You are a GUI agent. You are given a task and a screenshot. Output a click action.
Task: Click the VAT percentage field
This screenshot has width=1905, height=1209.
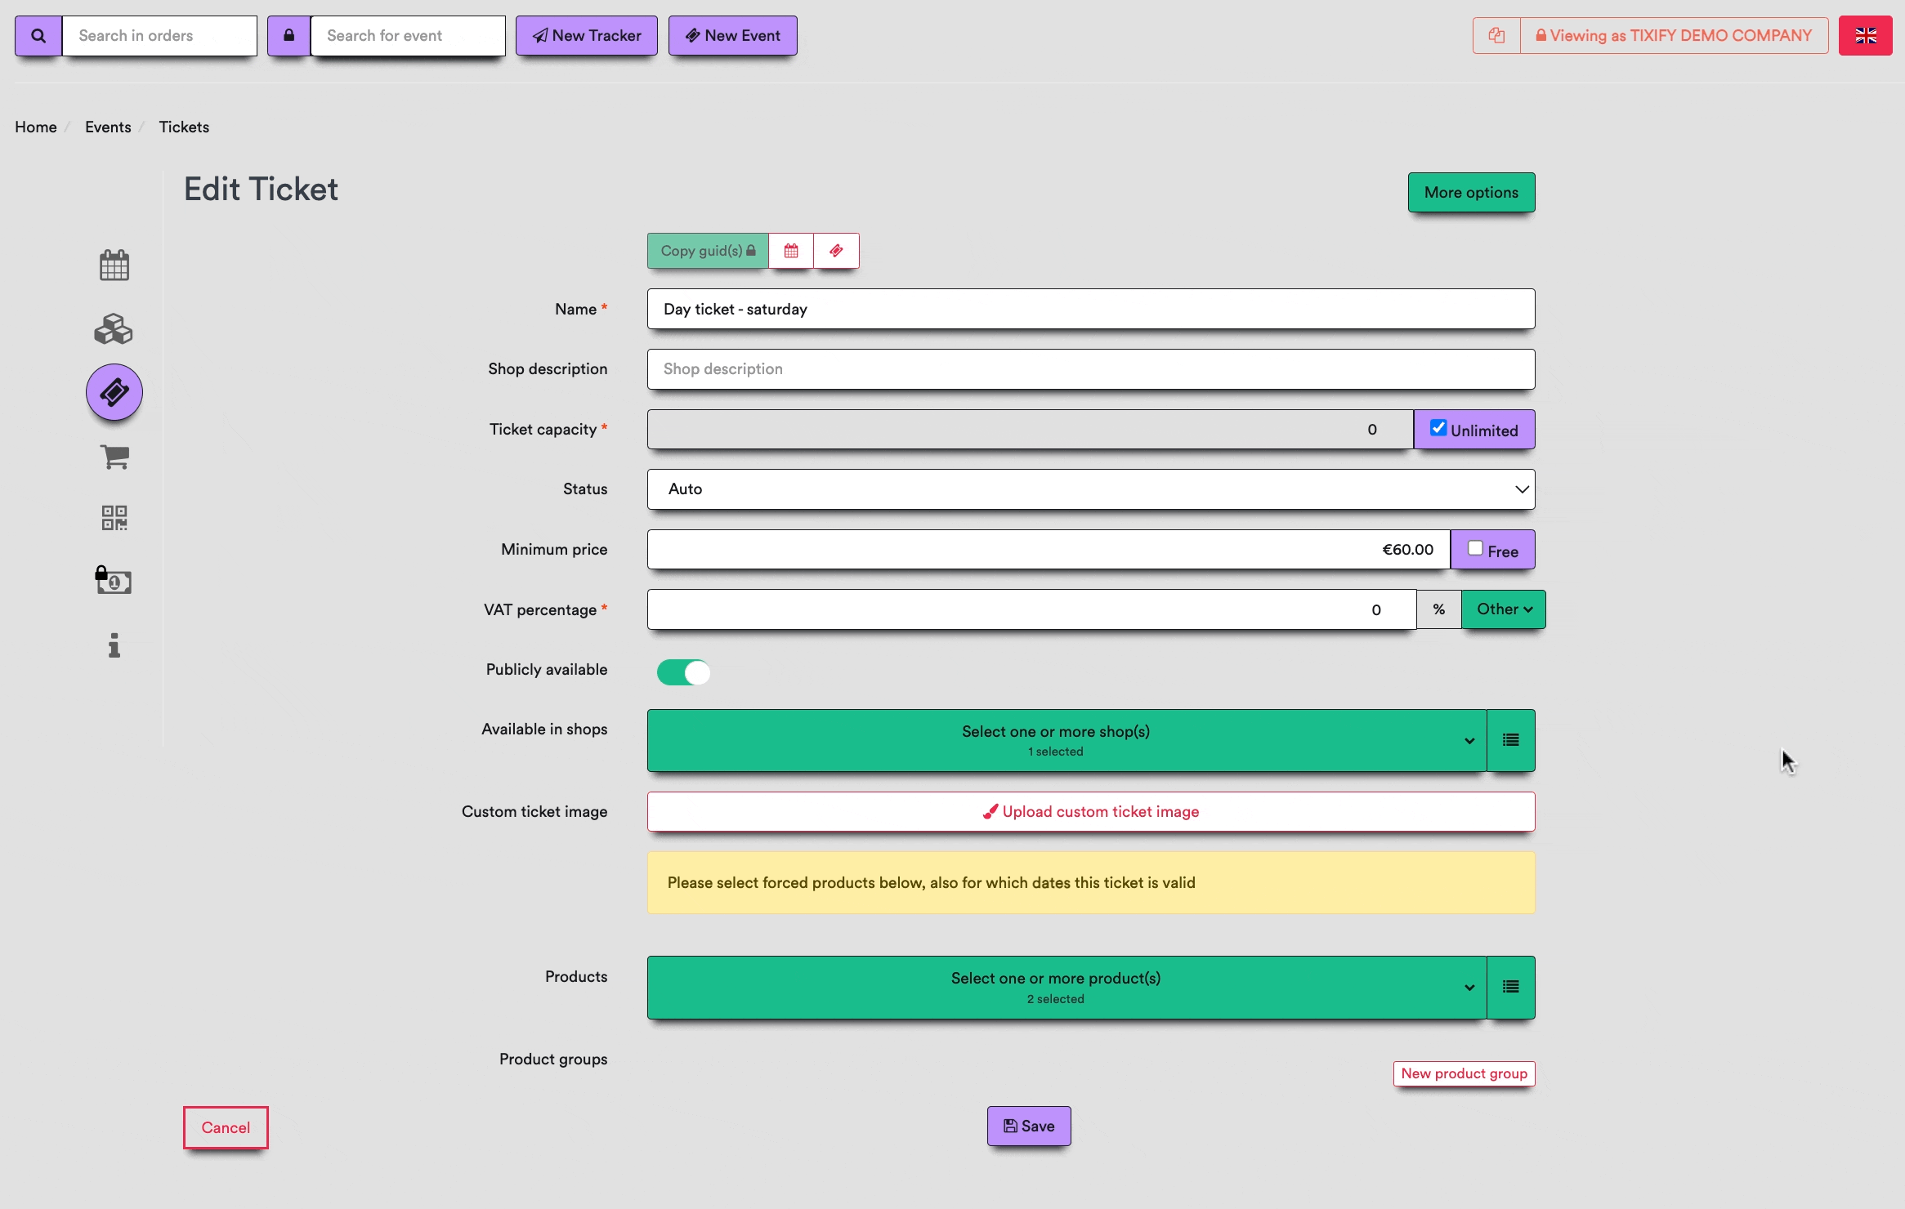[1031, 609]
